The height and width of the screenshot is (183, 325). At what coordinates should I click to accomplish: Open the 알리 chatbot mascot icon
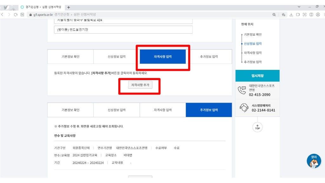[314, 161]
